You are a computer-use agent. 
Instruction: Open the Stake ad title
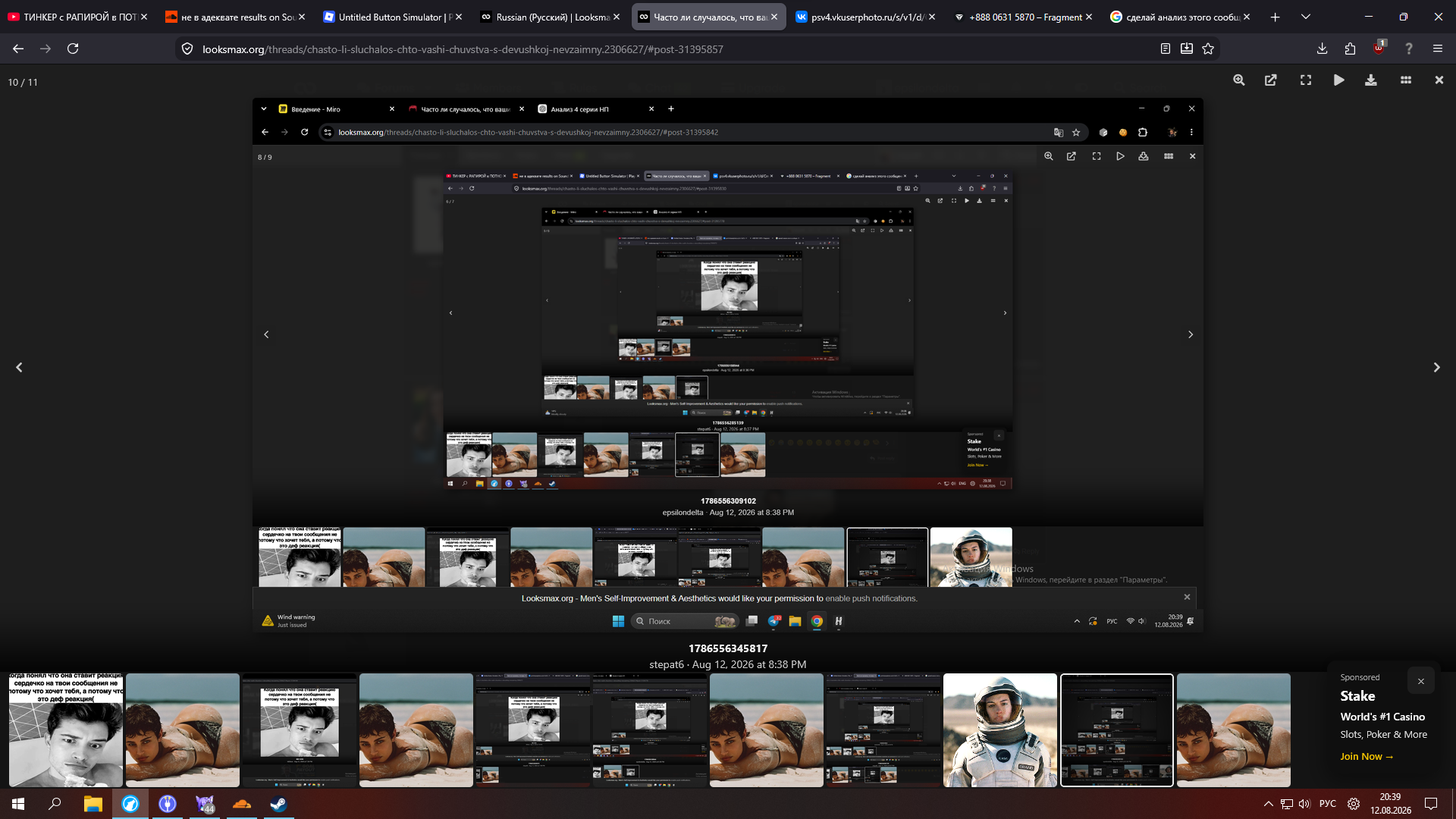[1357, 696]
